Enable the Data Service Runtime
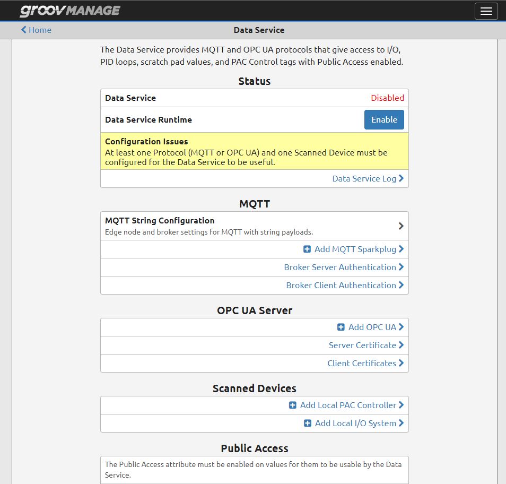Screen dimensions: 506x484 [x=384, y=119]
